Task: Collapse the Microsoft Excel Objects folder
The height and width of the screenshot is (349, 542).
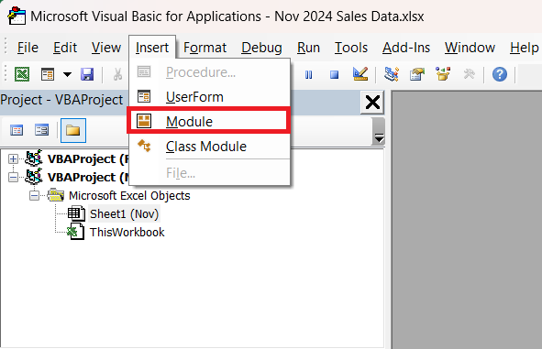Action: point(34,196)
